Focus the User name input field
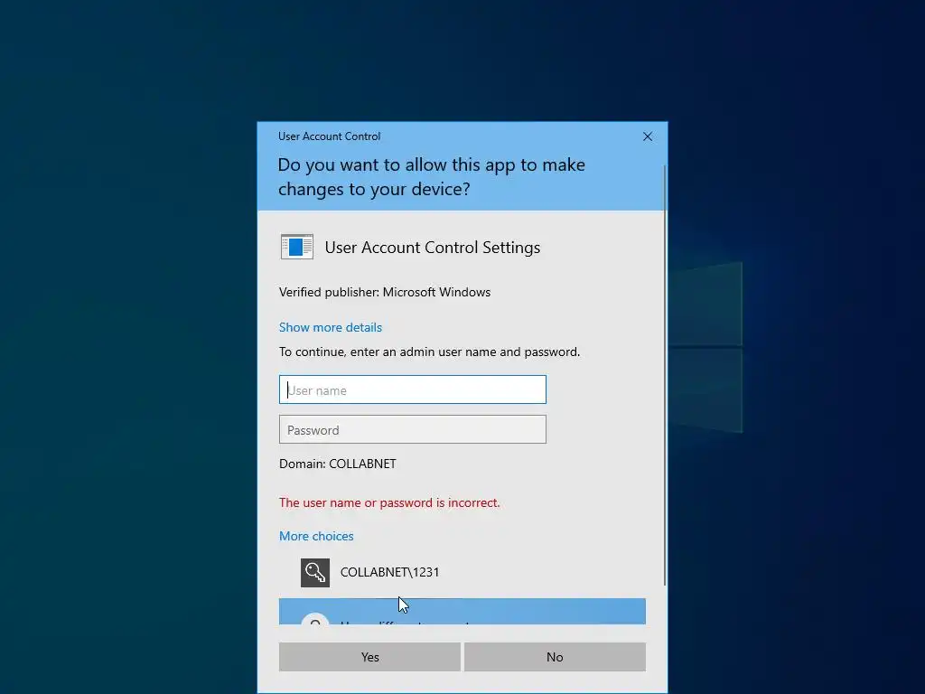 tap(412, 389)
